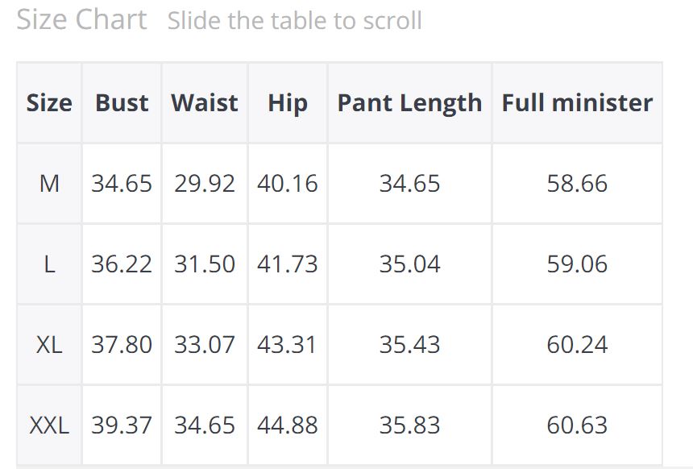Screen dimensions: 693x469
Task: Click the M bust value 34.65
Action: tap(122, 184)
